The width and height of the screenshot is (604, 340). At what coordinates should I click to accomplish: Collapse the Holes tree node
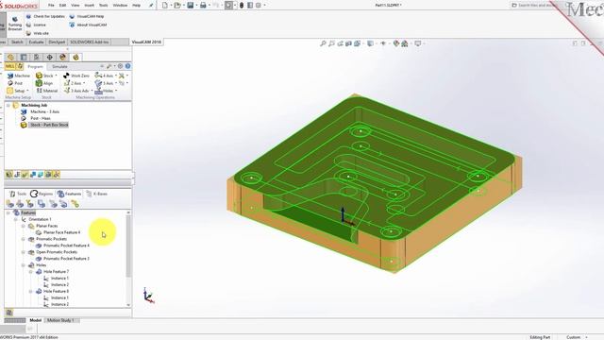click(x=23, y=265)
